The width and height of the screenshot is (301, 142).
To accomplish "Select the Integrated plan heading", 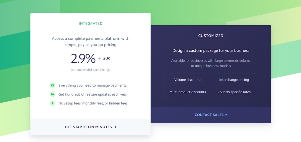I will pyautogui.click(x=91, y=23).
